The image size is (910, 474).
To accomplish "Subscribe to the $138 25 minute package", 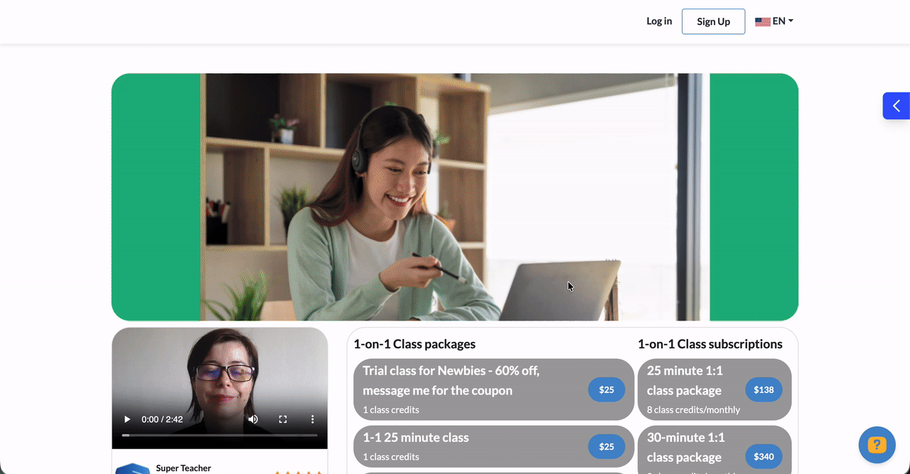I will pyautogui.click(x=764, y=389).
